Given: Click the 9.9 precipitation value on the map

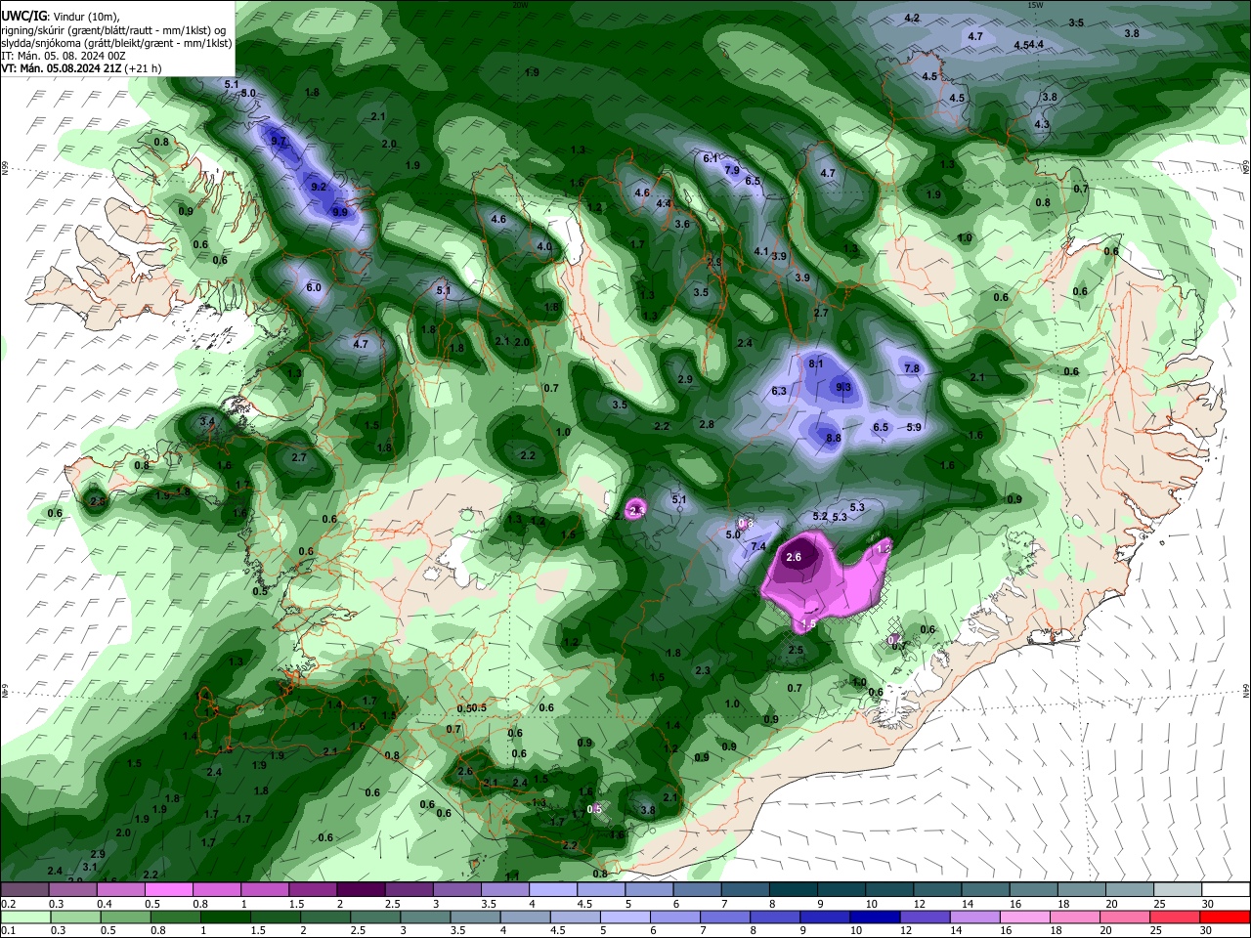Looking at the screenshot, I should click(x=339, y=211).
